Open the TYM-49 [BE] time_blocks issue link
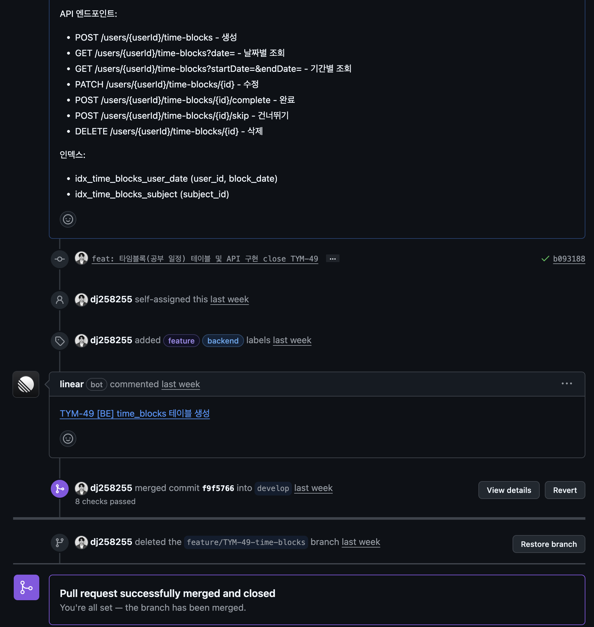The width and height of the screenshot is (594, 627). click(135, 413)
